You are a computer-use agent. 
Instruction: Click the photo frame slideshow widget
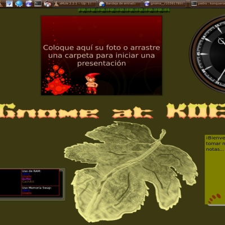[x=101, y=56]
